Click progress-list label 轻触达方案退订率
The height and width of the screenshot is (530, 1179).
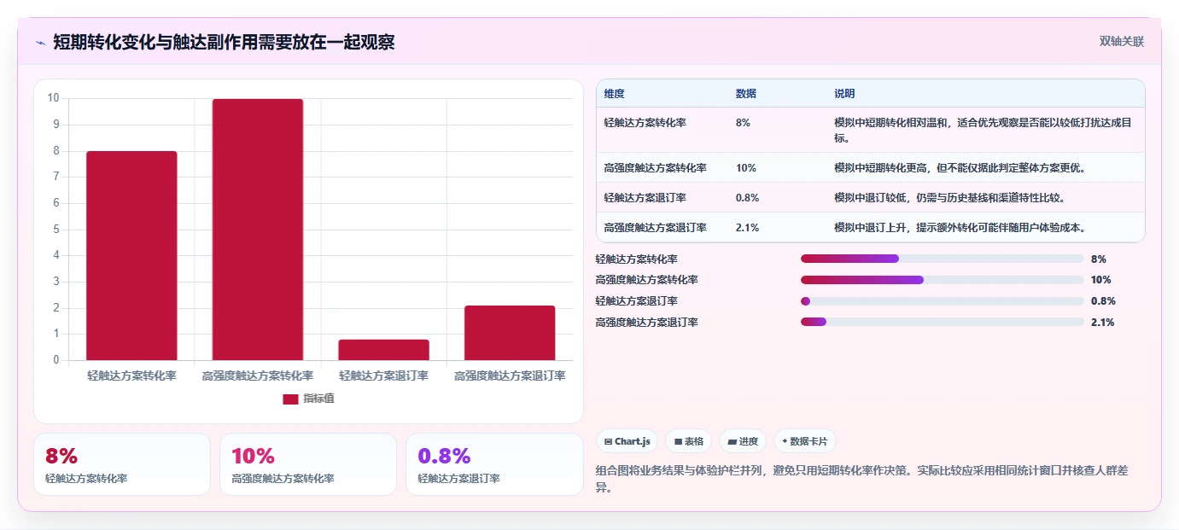click(x=637, y=301)
